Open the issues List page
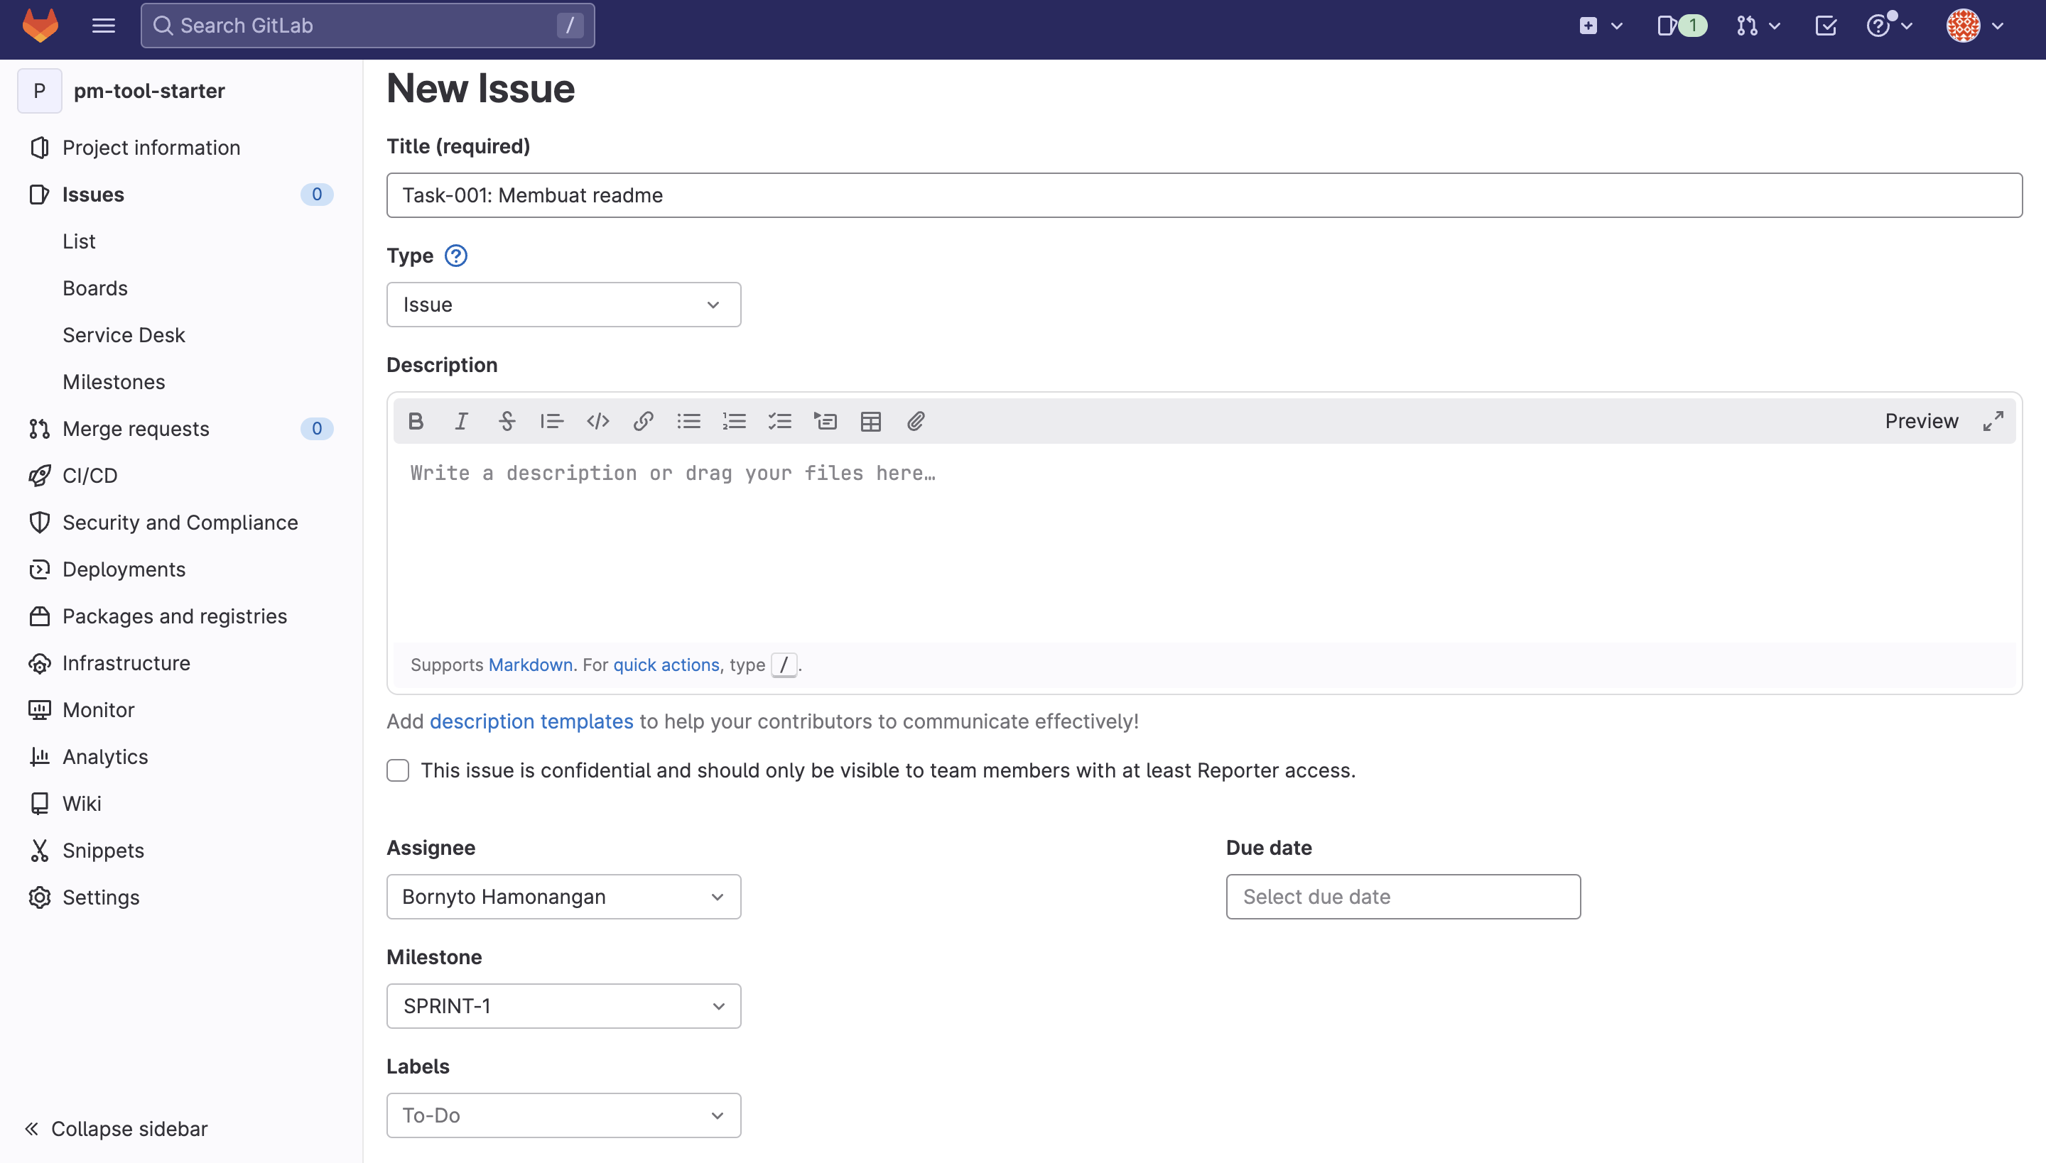The width and height of the screenshot is (2046, 1163). 79,241
